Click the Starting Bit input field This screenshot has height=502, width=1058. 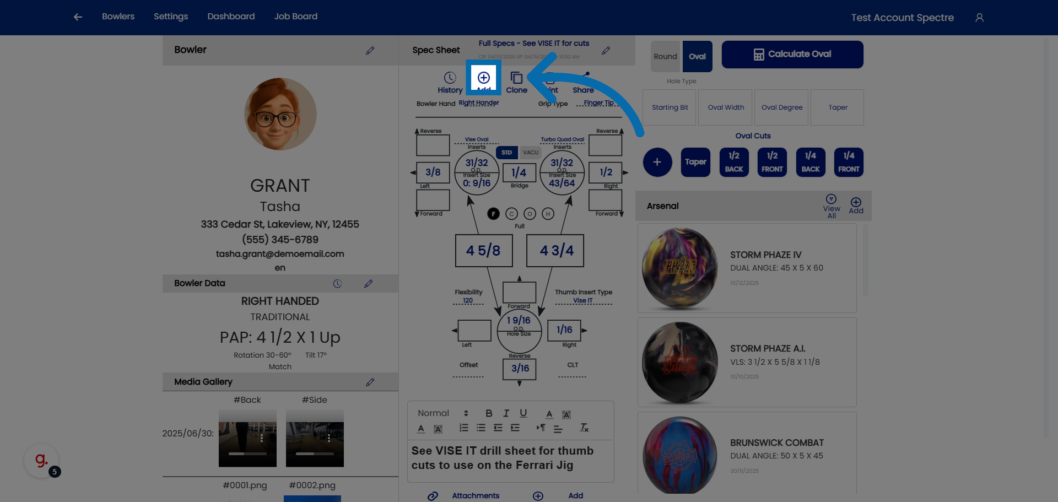[x=670, y=107]
